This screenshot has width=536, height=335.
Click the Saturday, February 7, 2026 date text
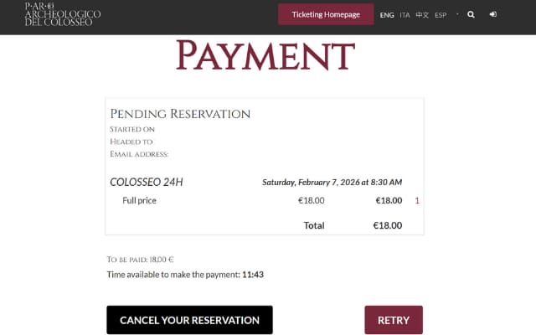(x=332, y=182)
